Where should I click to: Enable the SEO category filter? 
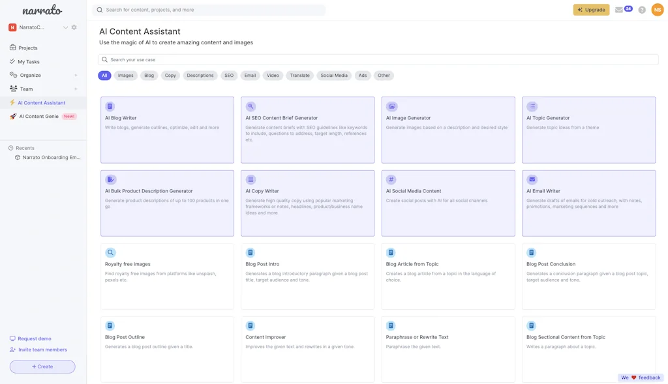point(228,75)
